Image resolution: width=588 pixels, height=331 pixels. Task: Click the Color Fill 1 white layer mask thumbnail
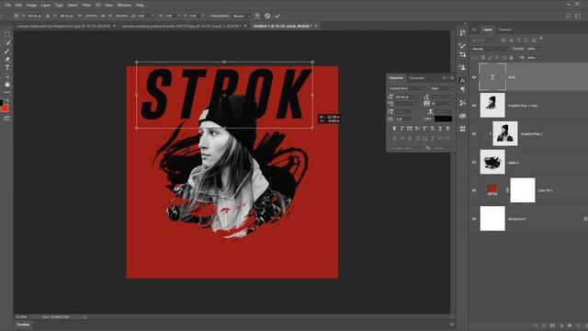click(x=523, y=190)
